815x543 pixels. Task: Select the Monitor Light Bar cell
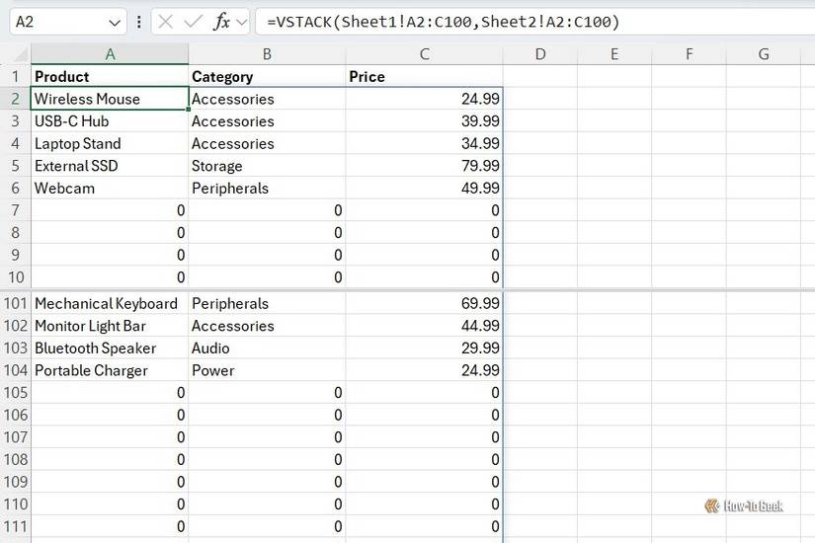(x=110, y=326)
